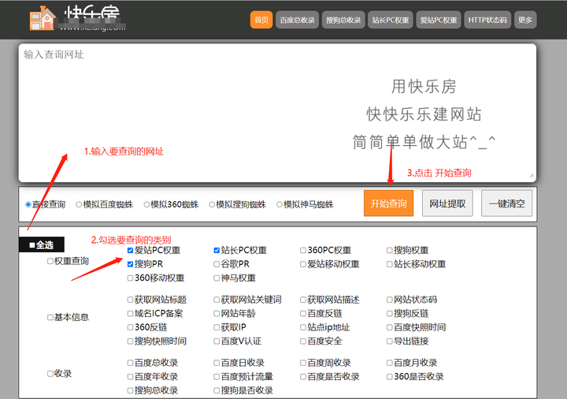Select 模拟神马蜘蛛 radio option

pyautogui.click(x=279, y=204)
